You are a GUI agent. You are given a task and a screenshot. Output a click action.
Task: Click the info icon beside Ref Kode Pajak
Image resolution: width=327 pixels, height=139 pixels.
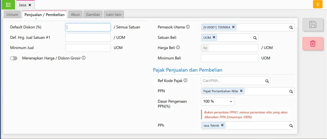point(186,80)
